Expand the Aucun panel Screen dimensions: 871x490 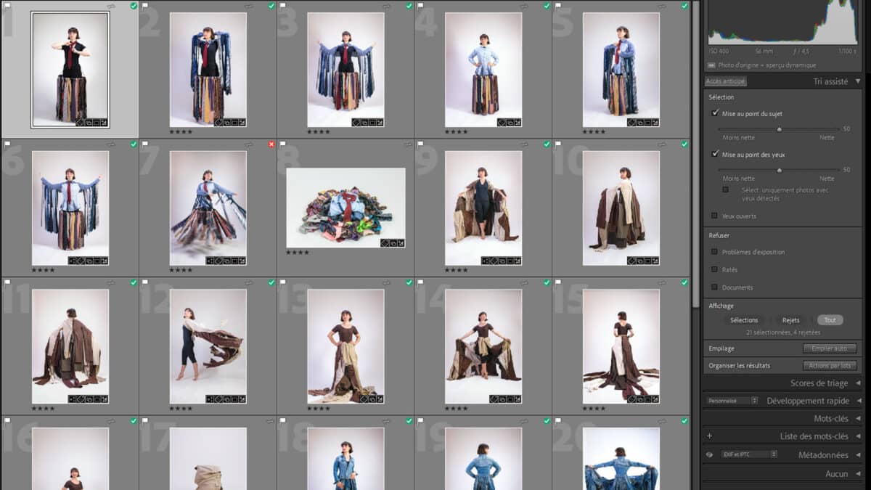coord(858,474)
